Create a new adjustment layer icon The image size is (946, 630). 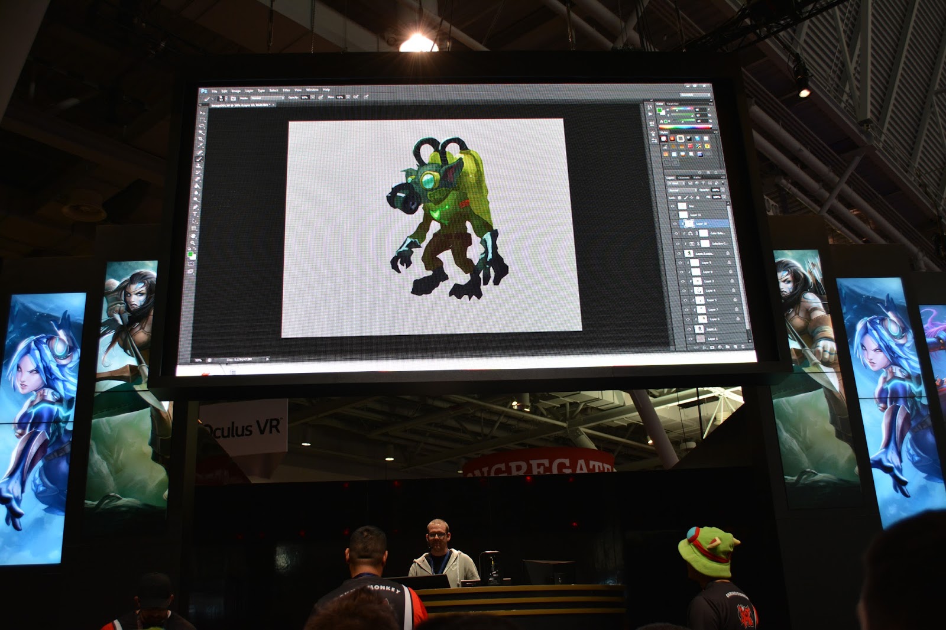720,347
